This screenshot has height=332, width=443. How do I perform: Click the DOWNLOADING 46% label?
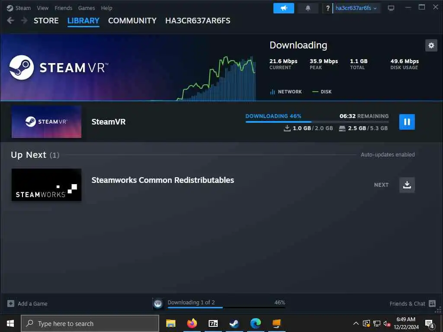(x=273, y=116)
